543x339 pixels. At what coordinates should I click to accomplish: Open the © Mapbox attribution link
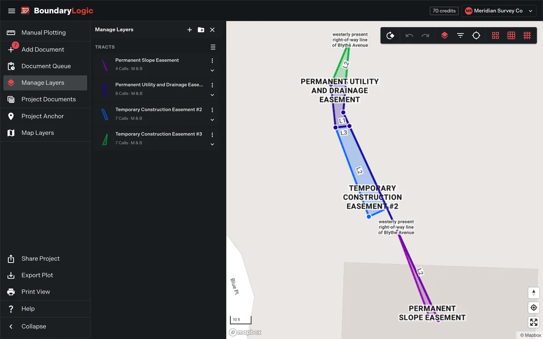point(530,335)
